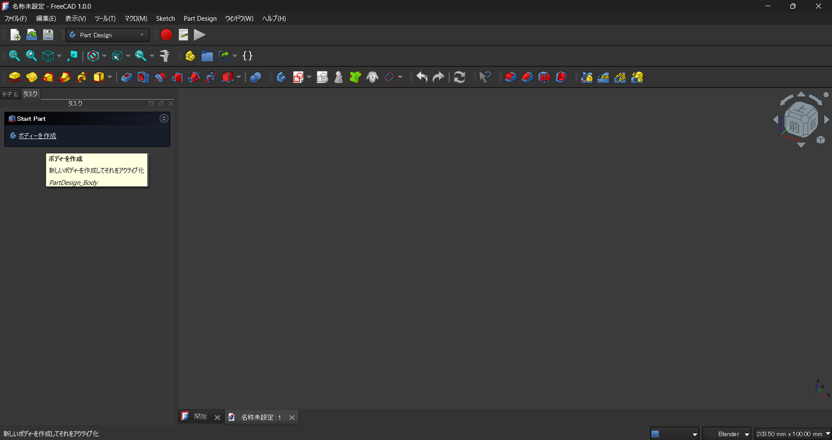Expand the Additive primitive dropdown arrow
The width and height of the screenshot is (832, 440).
(x=110, y=78)
